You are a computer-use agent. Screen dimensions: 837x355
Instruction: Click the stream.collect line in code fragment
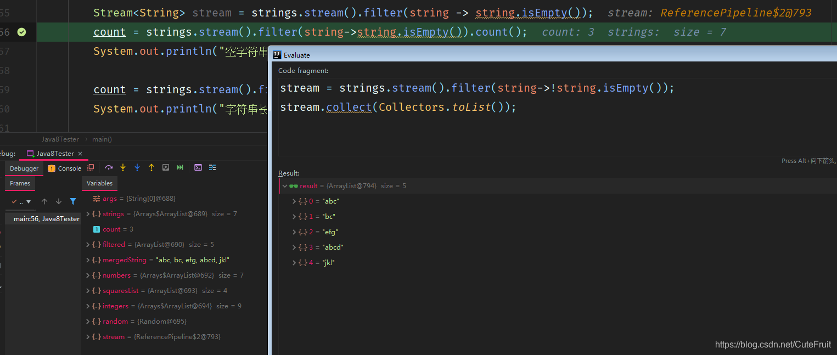click(x=398, y=108)
